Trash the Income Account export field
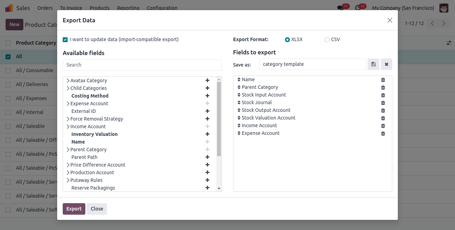The height and width of the screenshot is (230, 455). pos(383,126)
